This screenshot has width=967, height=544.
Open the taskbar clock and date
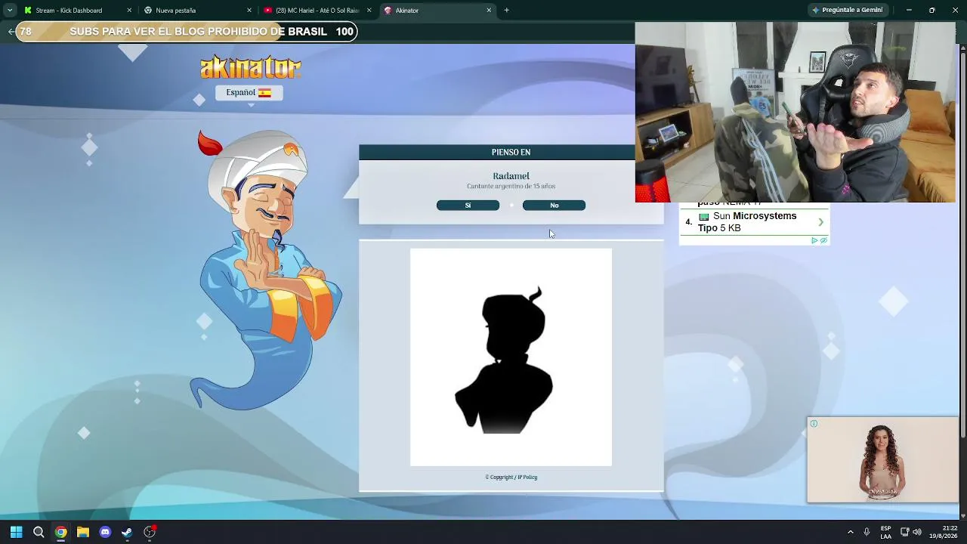(944, 532)
